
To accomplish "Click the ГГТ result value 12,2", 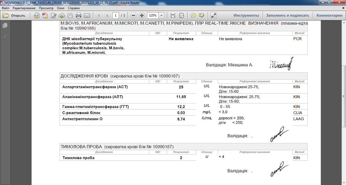I will (181, 107).
